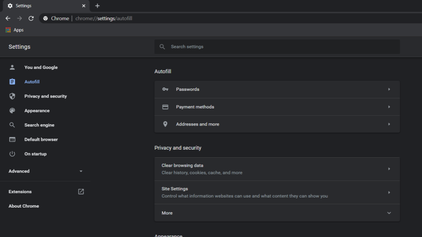Click the Extensions external link icon
This screenshot has width=422, height=237.
[81, 192]
